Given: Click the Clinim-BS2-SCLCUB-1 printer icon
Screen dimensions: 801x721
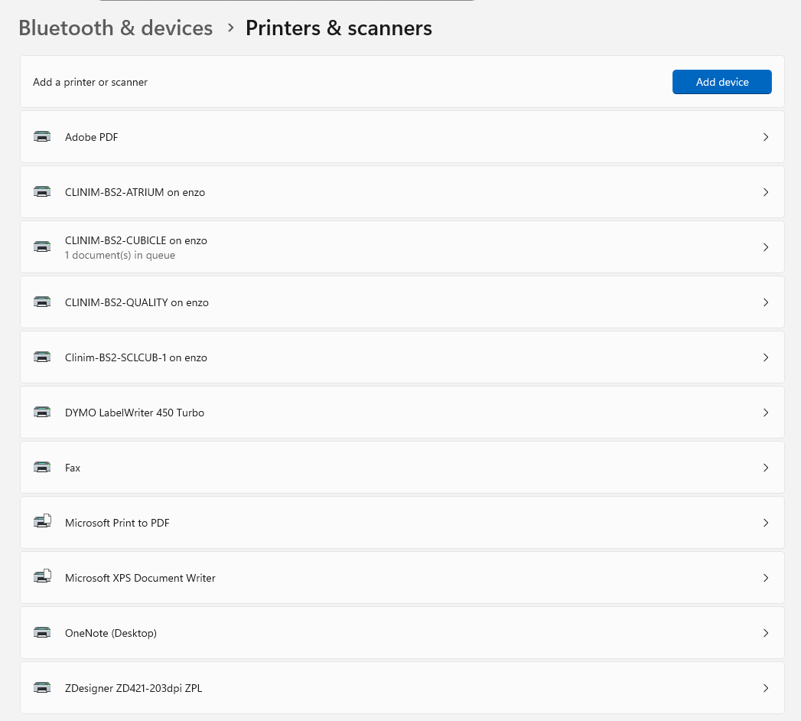Looking at the screenshot, I should (42, 357).
